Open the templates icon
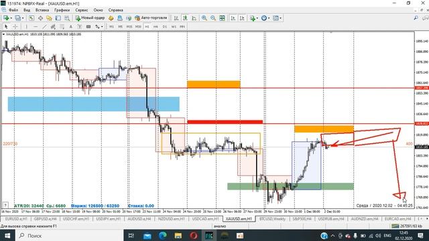The height and width of the screenshot is (241, 429). pos(275,18)
